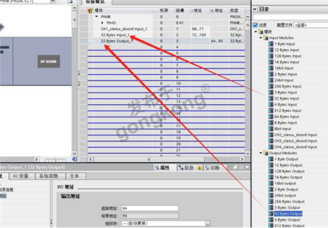Screen dimensions: 328x228
Task: Click the 128 Bytes Output module icon
Action: [271, 171]
